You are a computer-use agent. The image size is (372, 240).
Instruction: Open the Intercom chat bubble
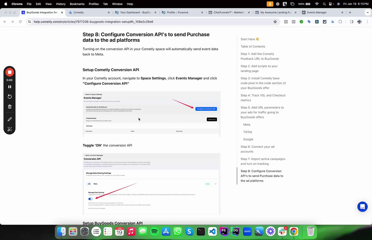(x=362, y=207)
